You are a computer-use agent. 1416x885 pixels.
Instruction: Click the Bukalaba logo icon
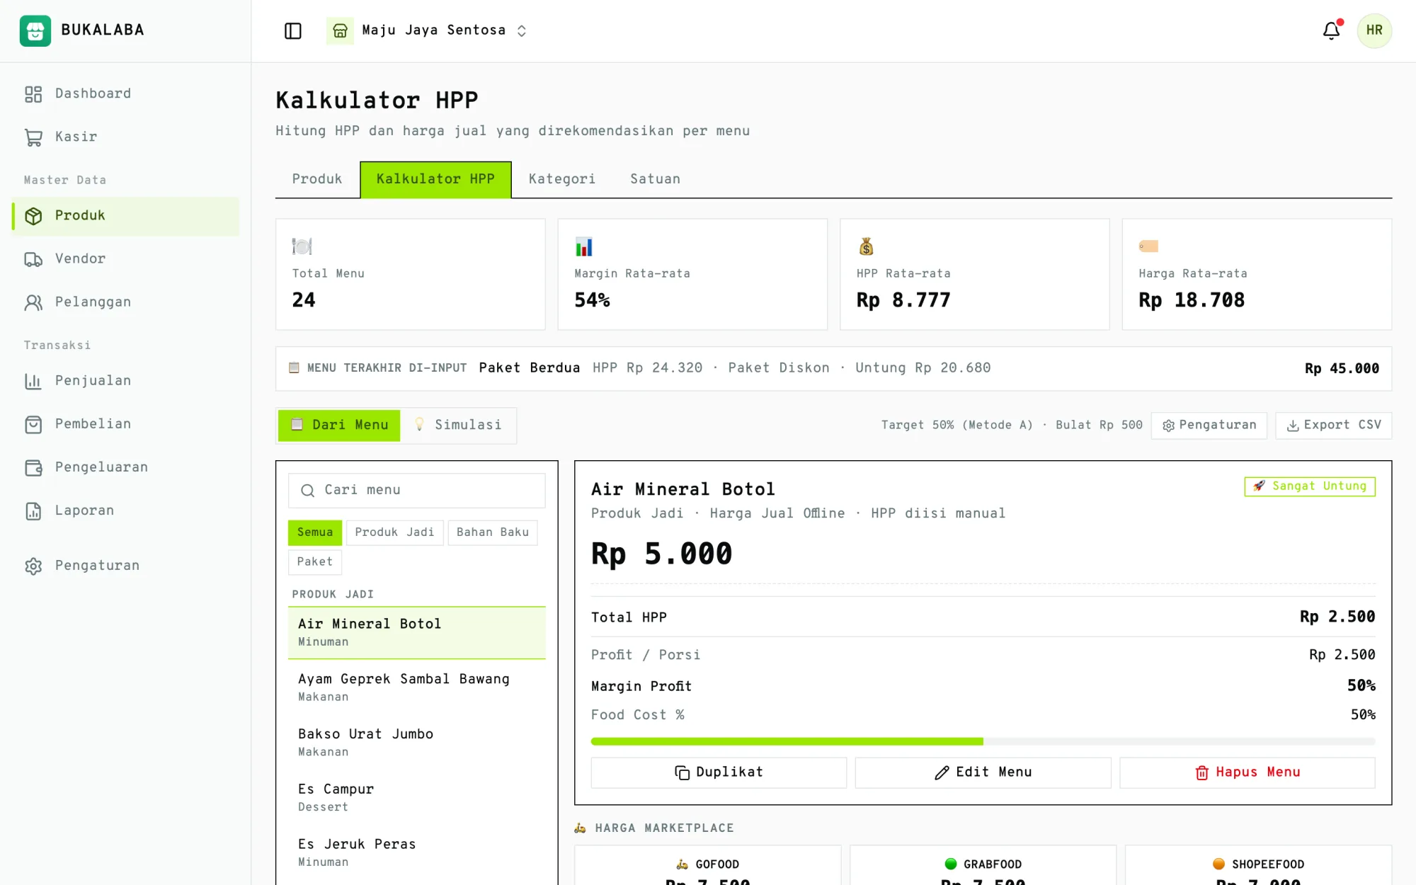[x=35, y=30]
